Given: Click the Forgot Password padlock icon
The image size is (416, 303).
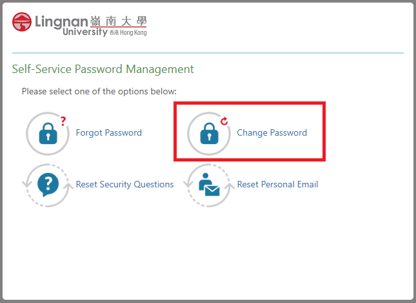Looking at the screenshot, I should (48, 134).
